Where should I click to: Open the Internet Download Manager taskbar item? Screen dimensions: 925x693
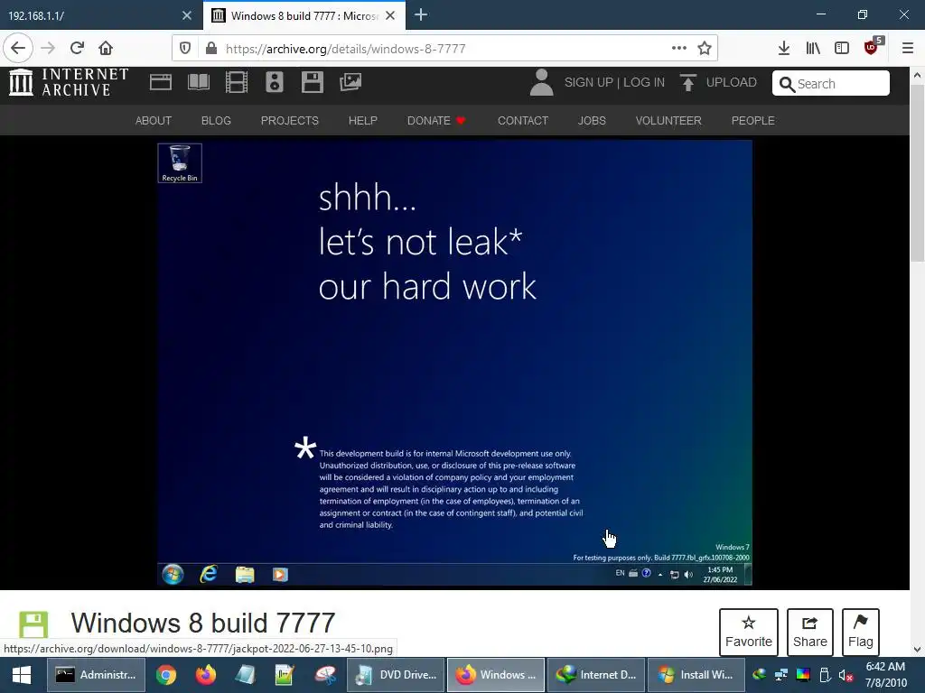[x=596, y=675]
